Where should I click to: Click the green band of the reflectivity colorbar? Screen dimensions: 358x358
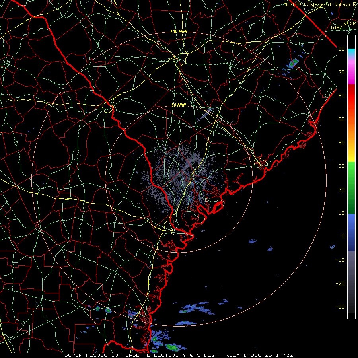click(x=351, y=188)
